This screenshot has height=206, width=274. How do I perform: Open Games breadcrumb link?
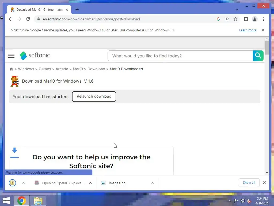pos(45,69)
